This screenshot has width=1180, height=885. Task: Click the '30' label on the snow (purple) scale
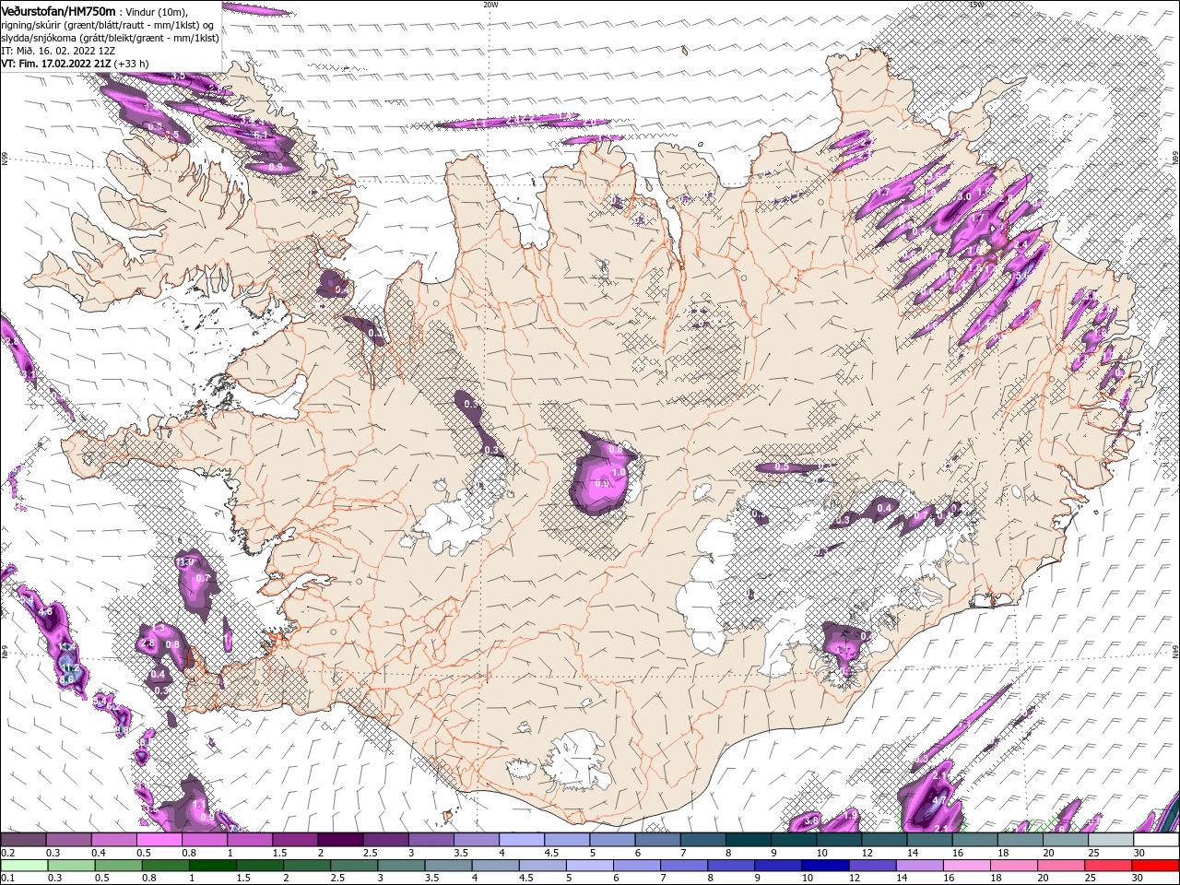(1139, 853)
